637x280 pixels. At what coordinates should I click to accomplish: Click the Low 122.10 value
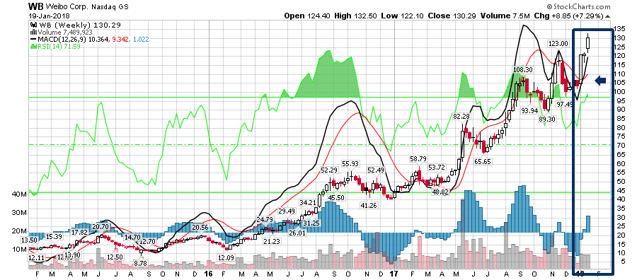click(x=402, y=16)
